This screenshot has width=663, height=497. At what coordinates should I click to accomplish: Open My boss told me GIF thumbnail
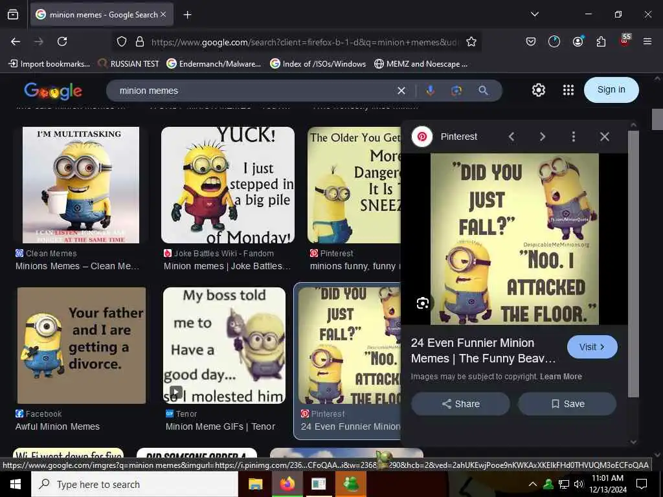pos(224,346)
